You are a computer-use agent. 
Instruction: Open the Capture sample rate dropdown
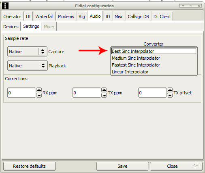pos(27,52)
